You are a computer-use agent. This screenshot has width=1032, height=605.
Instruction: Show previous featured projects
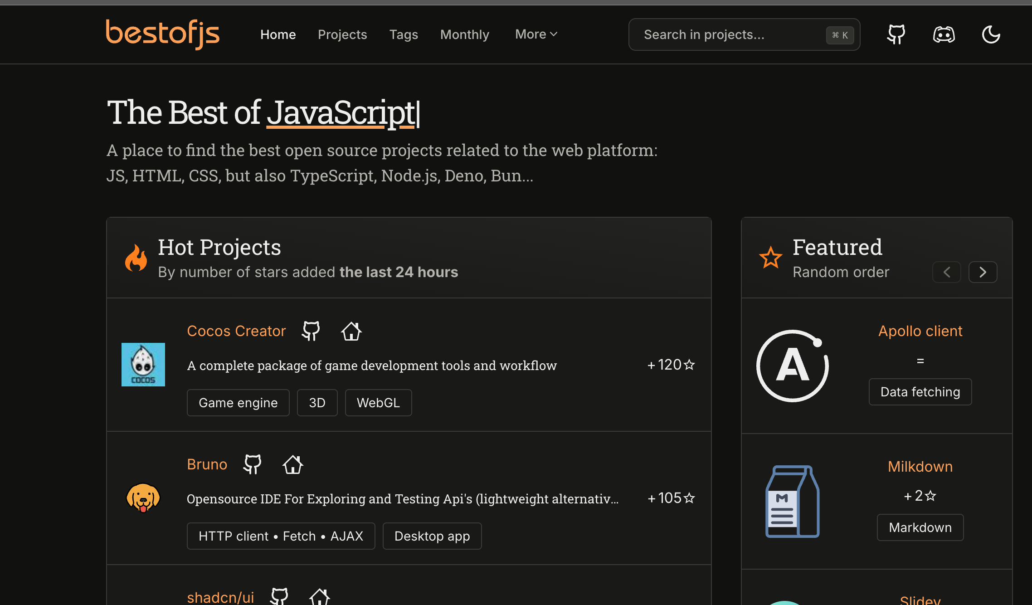click(947, 272)
